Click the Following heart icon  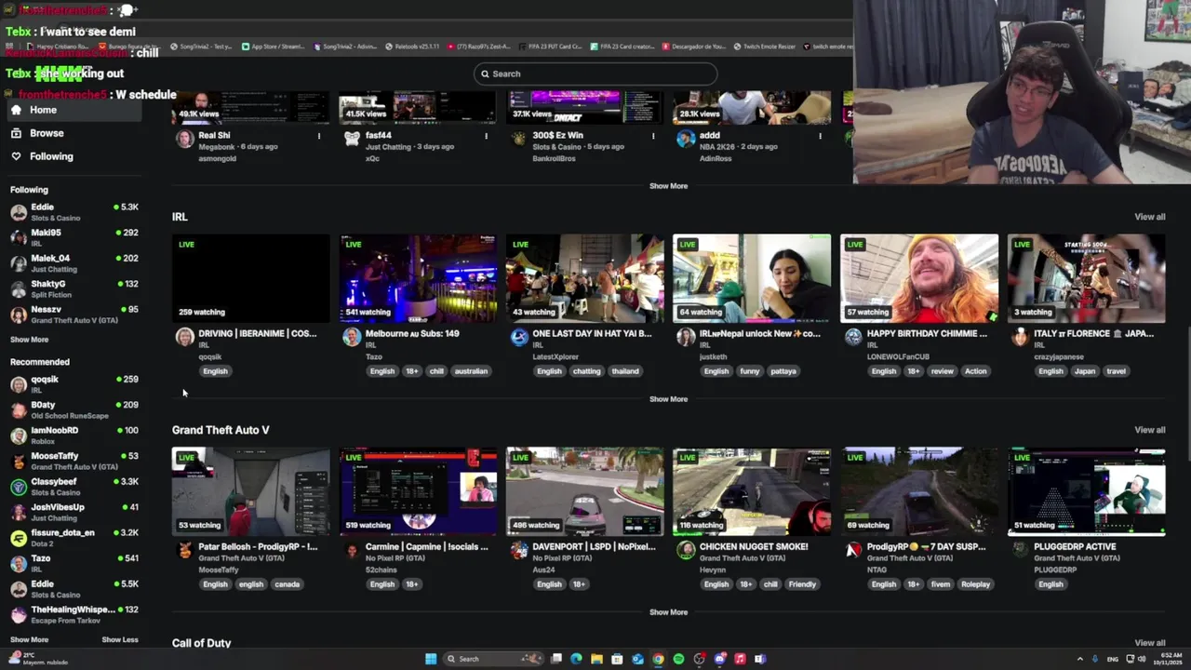16,156
